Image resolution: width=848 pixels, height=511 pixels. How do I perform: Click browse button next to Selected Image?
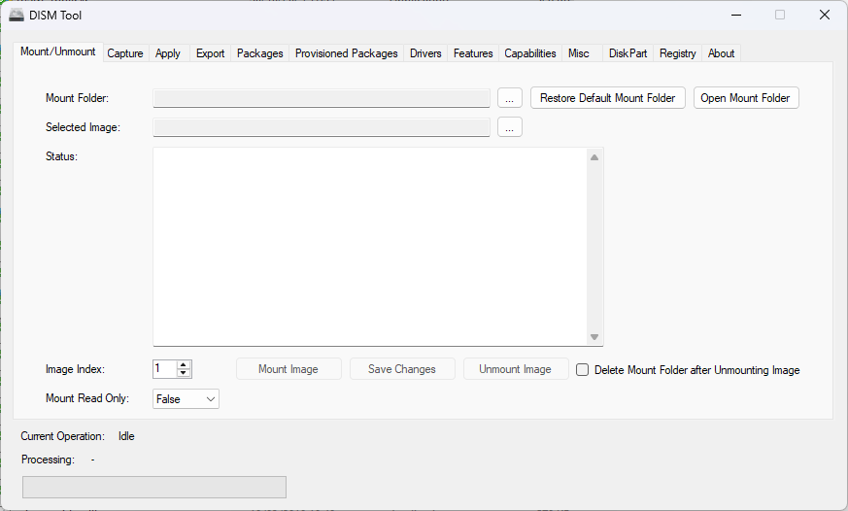point(509,127)
